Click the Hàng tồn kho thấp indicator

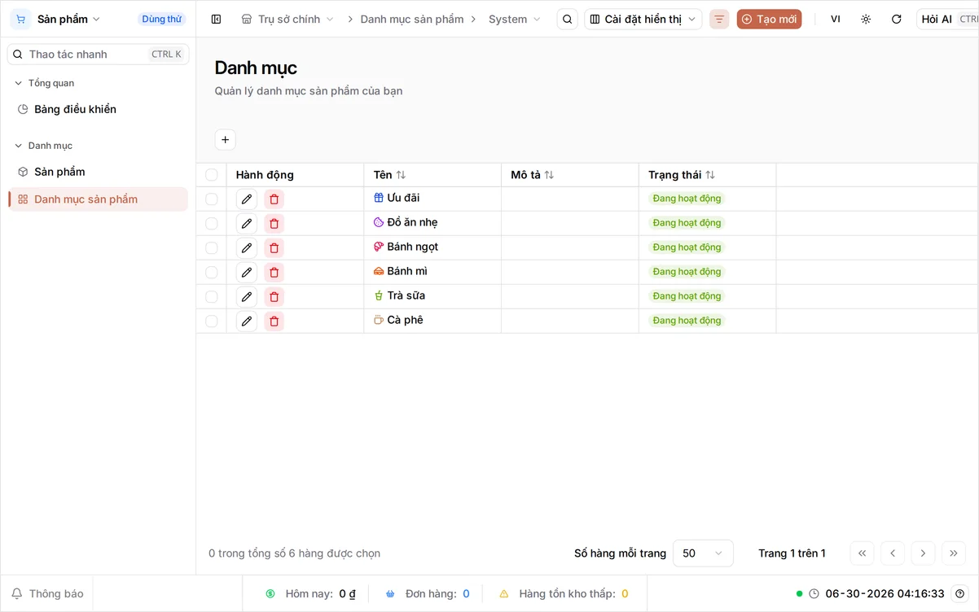pyautogui.click(x=564, y=593)
